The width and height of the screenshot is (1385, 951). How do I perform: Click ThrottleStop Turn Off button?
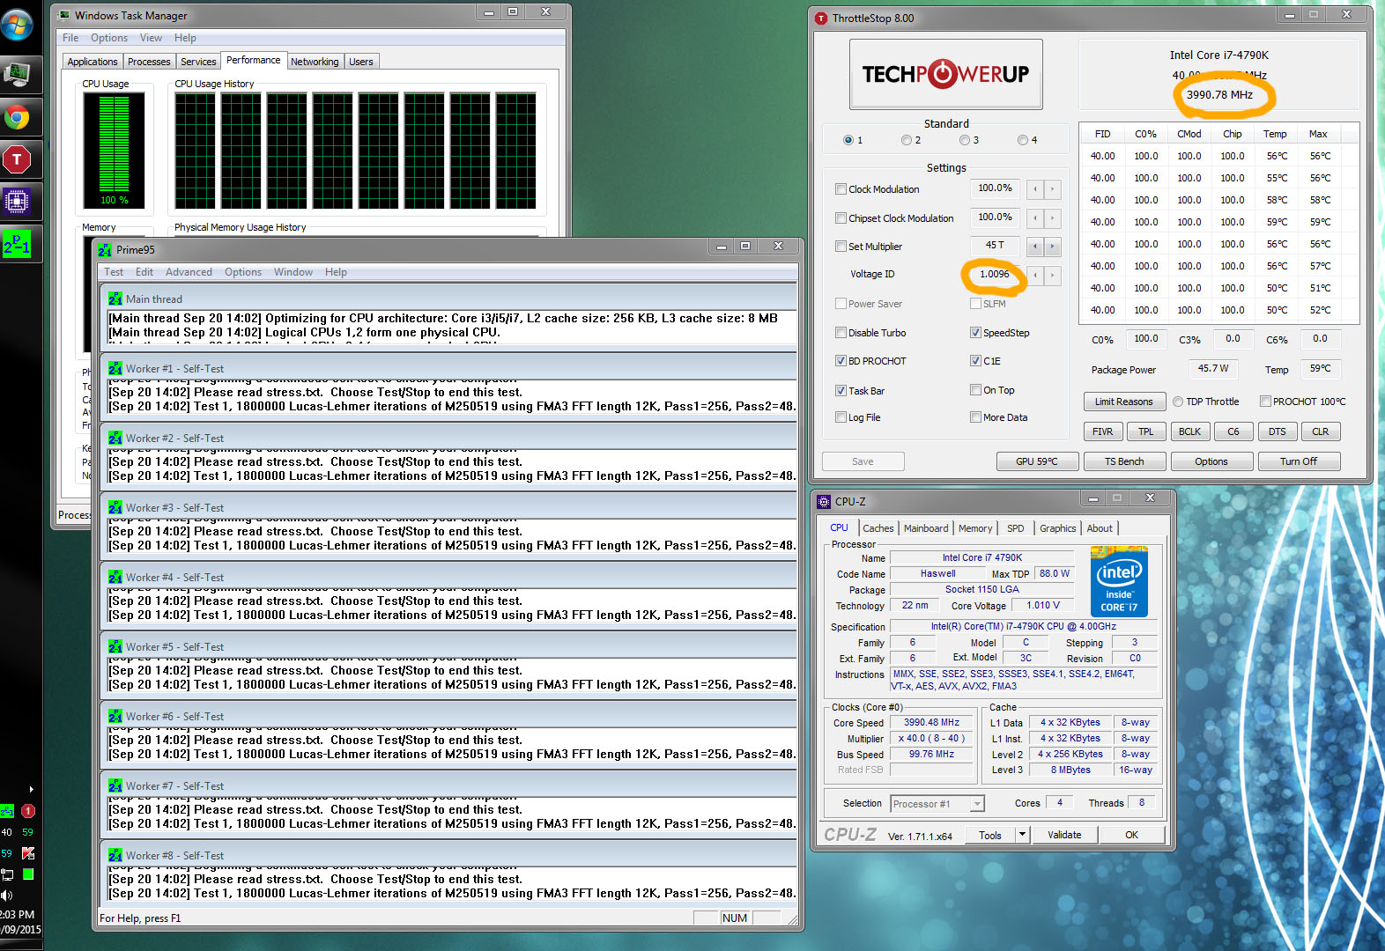(x=1298, y=461)
